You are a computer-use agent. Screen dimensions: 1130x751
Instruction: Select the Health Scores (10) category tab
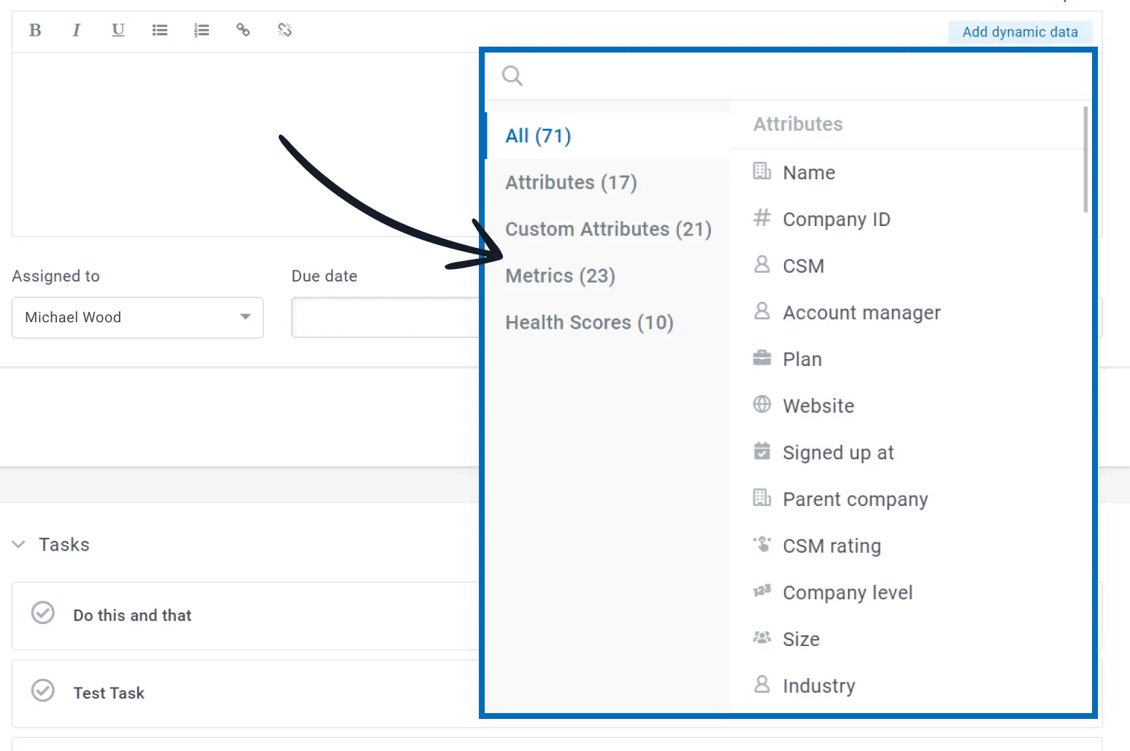pyautogui.click(x=608, y=322)
